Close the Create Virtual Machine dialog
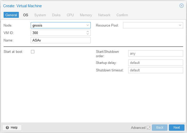The width and height of the screenshot is (187, 133). [182, 6]
